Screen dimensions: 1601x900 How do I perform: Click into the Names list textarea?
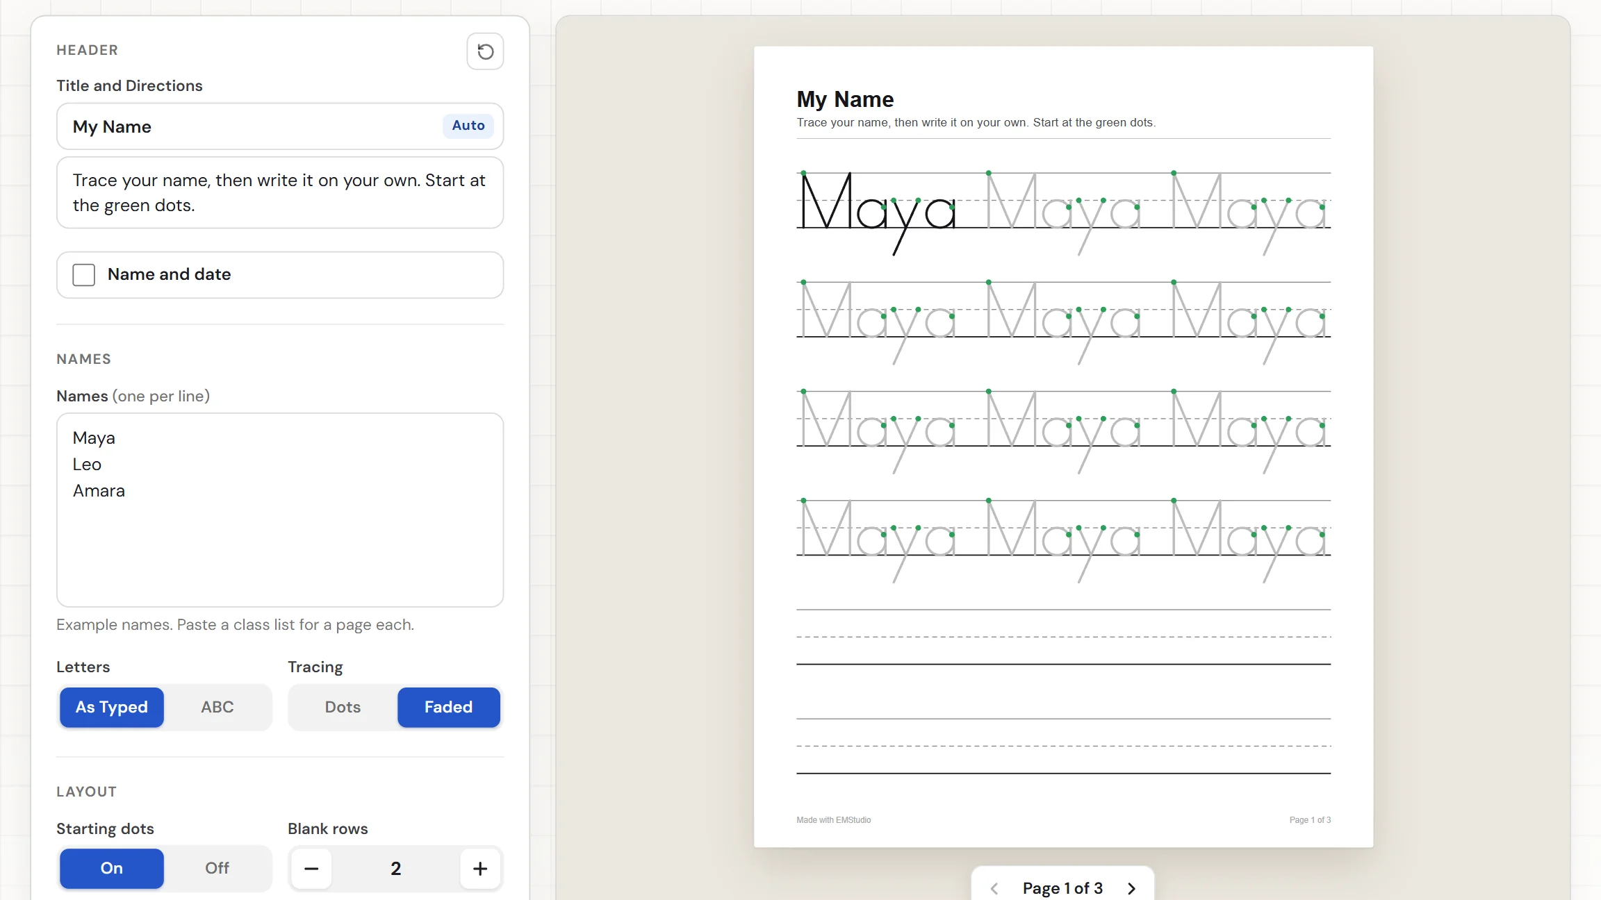coord(280,510)
